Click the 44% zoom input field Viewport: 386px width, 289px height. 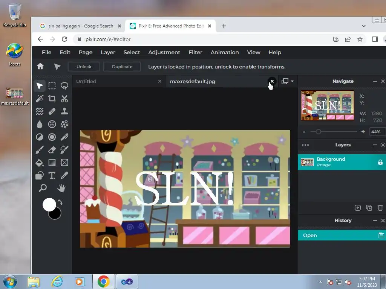click(377, 132)
